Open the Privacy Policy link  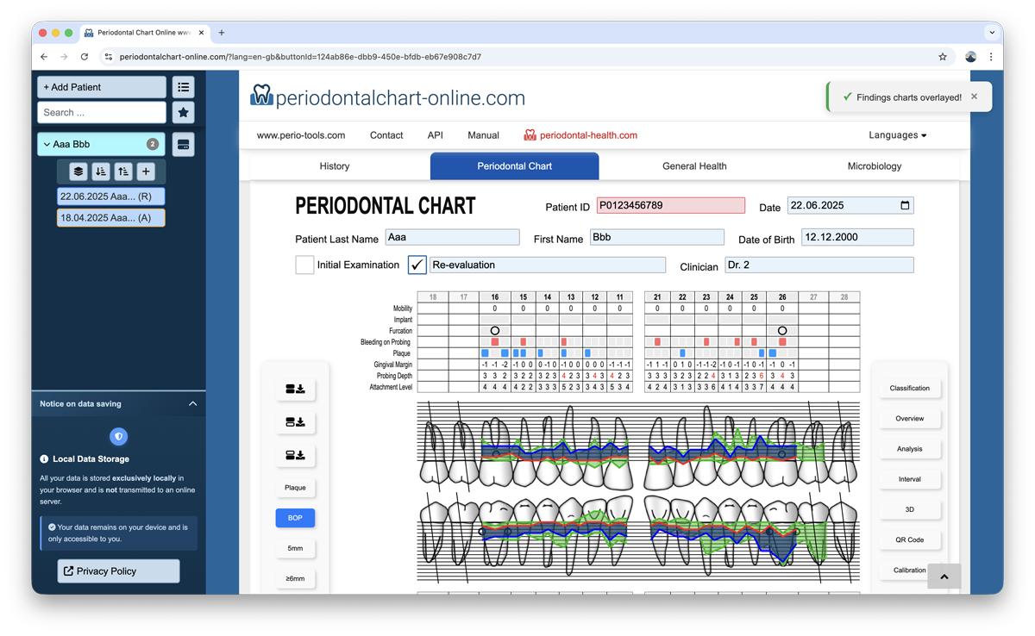[119, 571]
